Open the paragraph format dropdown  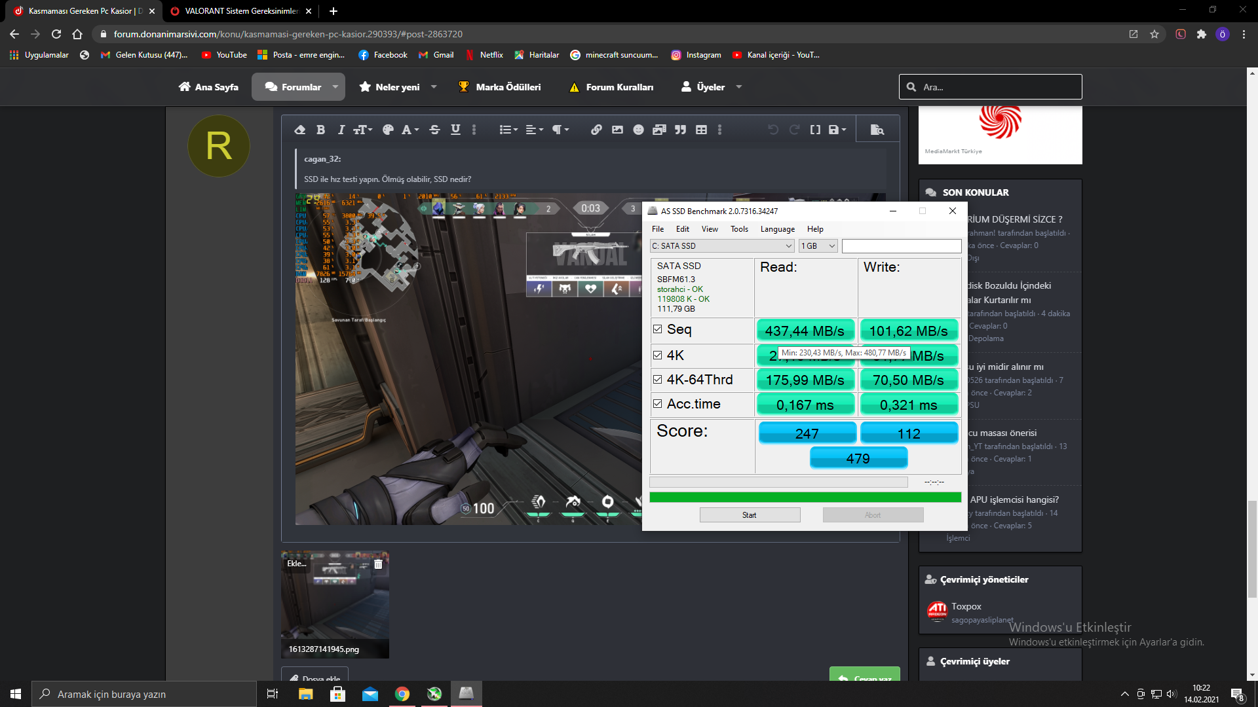coord(560,130)
